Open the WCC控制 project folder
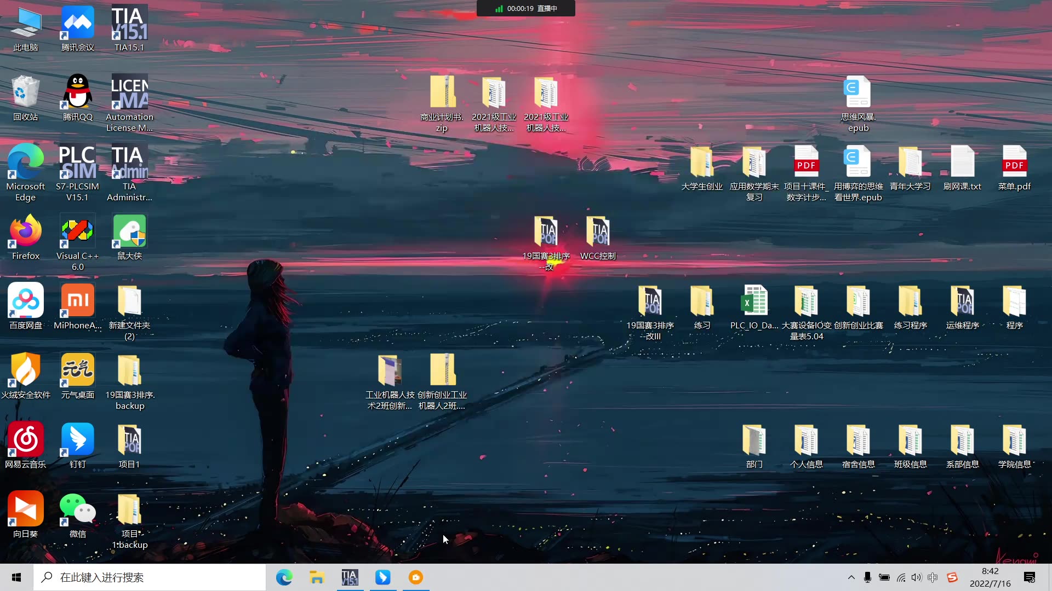 point(598,237)
